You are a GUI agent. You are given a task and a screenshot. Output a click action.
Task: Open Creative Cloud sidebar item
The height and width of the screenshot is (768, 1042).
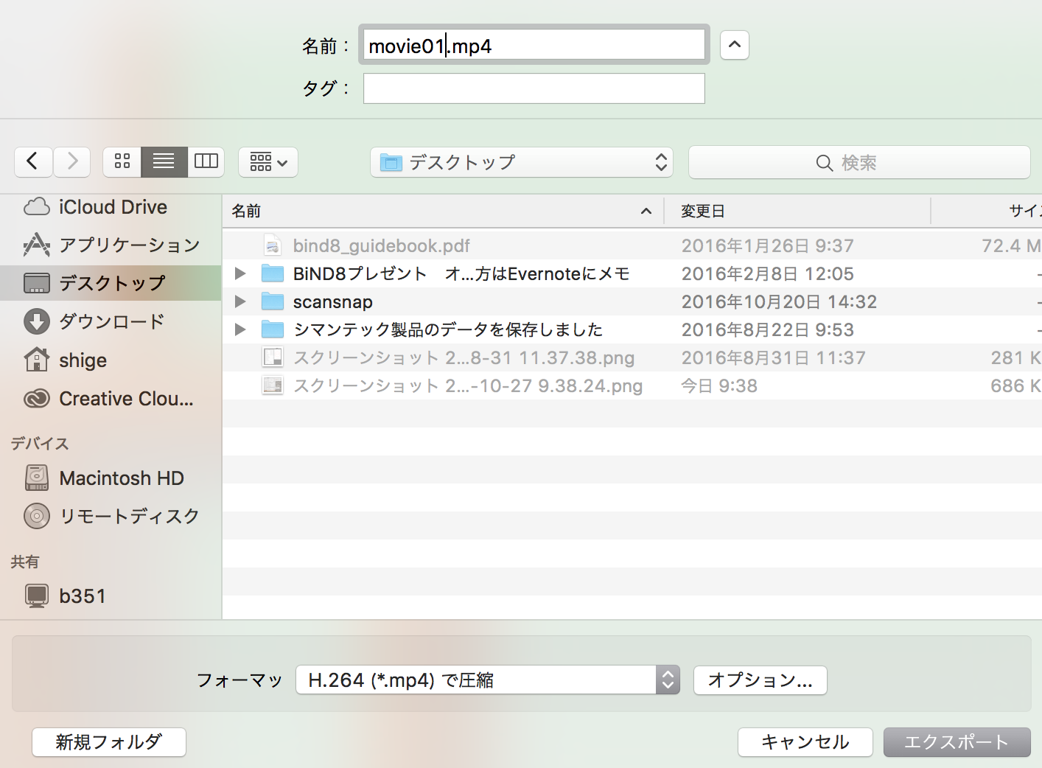(125, 399)
